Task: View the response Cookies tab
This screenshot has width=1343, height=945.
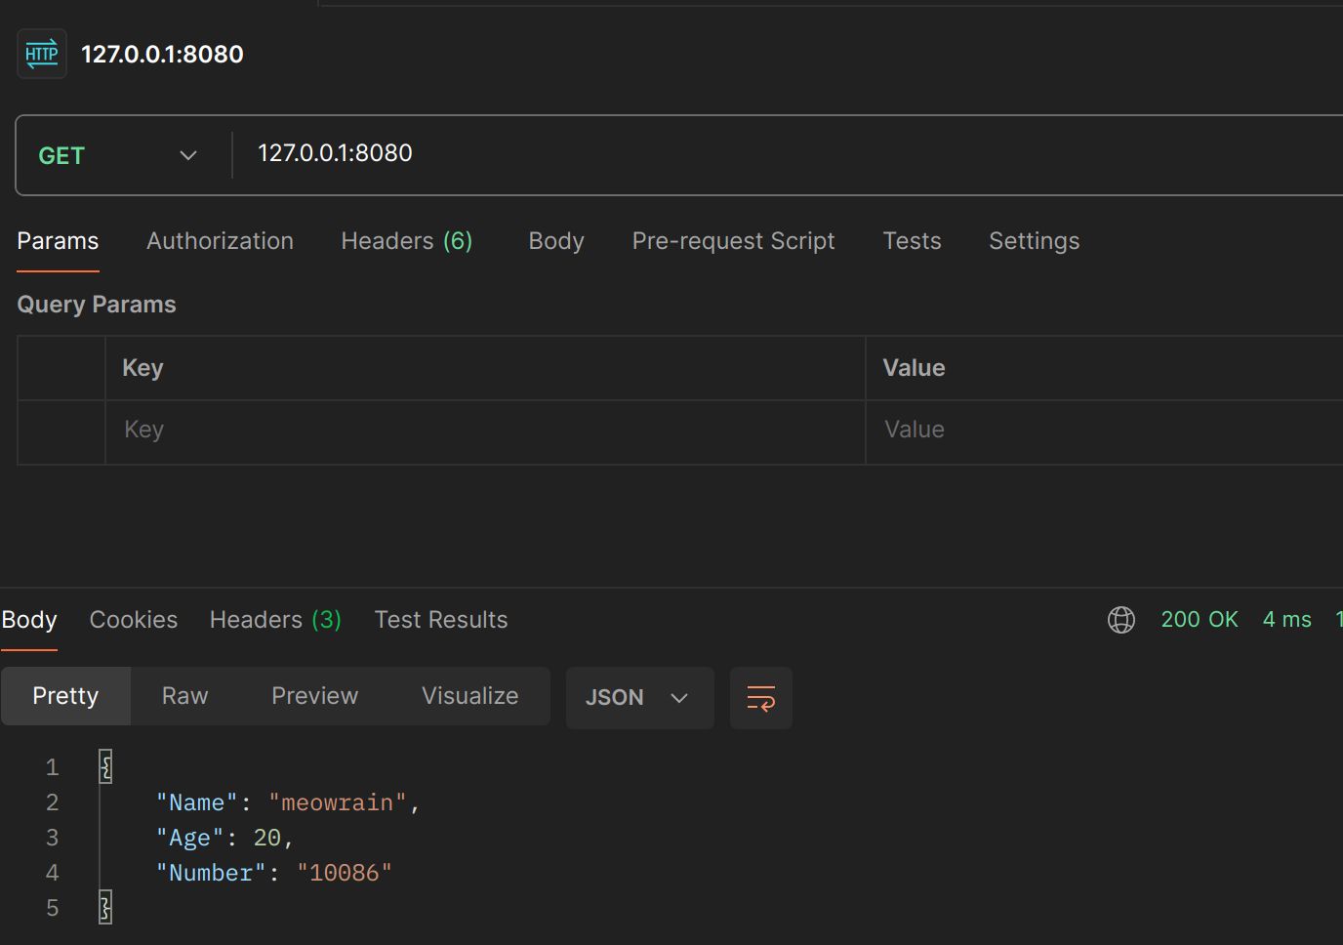Action: [134, 620]
